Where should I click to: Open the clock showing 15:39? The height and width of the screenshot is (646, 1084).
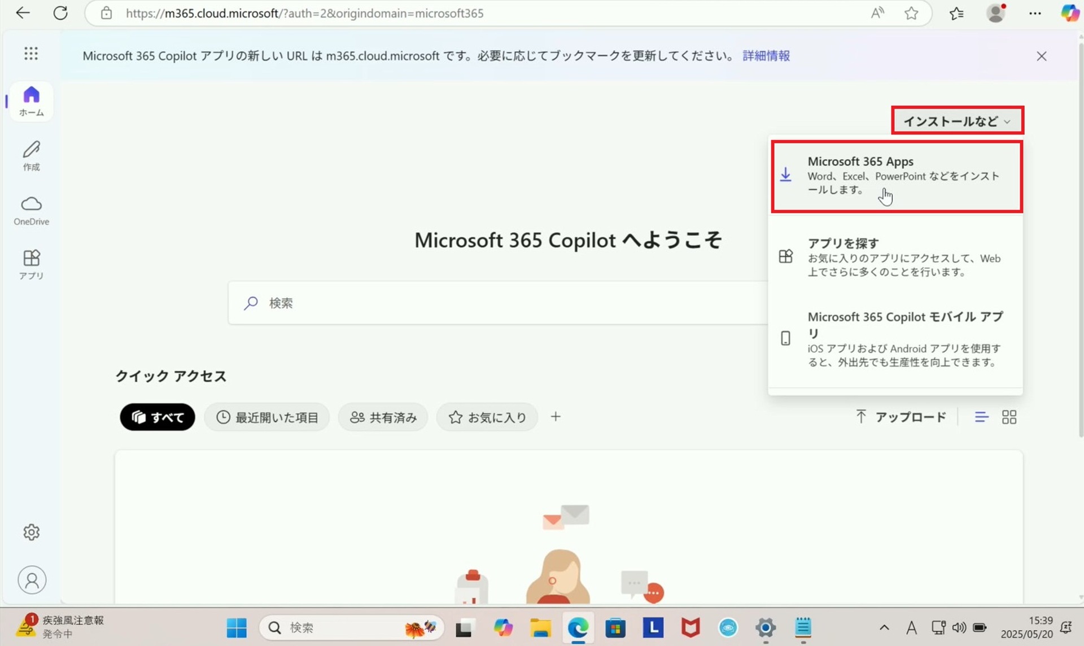(x=1027, y=627)
